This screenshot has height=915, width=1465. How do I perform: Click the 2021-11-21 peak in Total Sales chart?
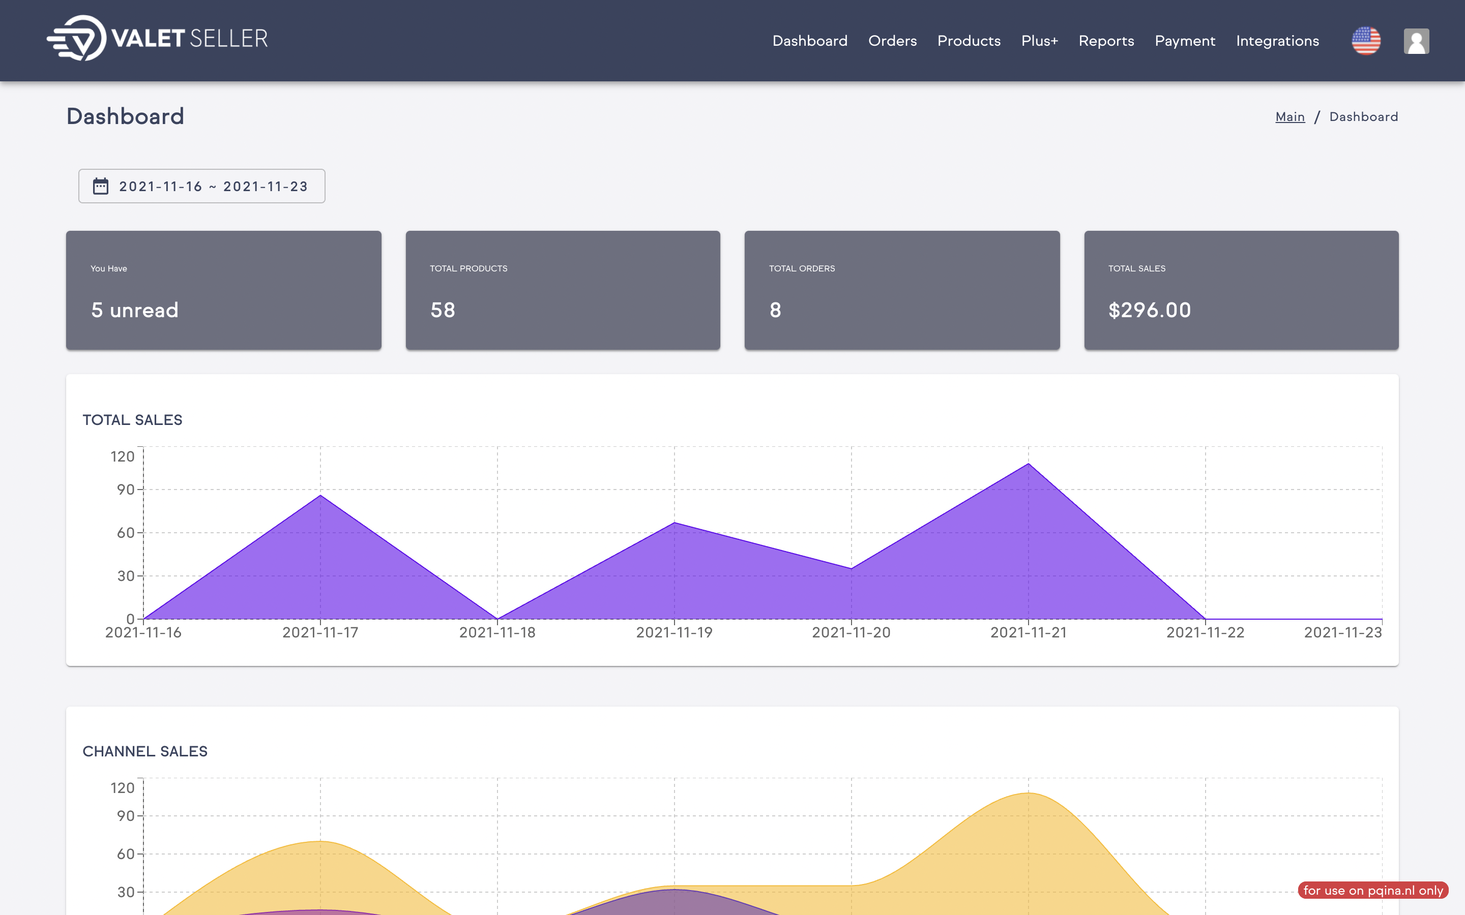pyautogui.click(x=1028, y=465)
